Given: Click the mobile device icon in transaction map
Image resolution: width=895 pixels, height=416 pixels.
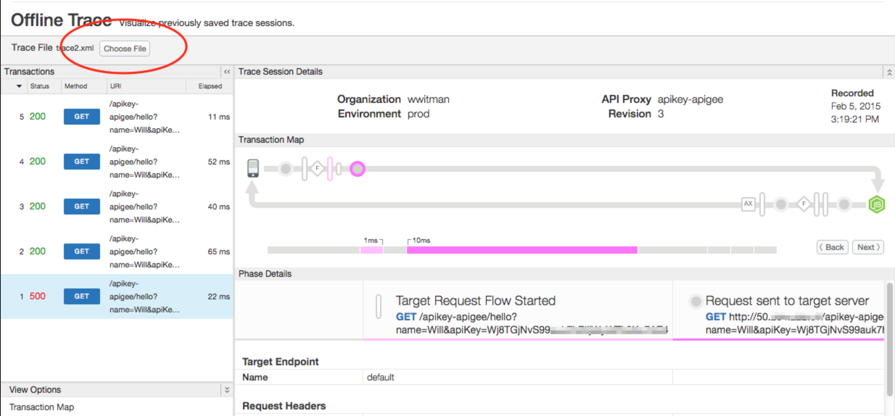Looking at the screenshot, I should click(252, 169).
